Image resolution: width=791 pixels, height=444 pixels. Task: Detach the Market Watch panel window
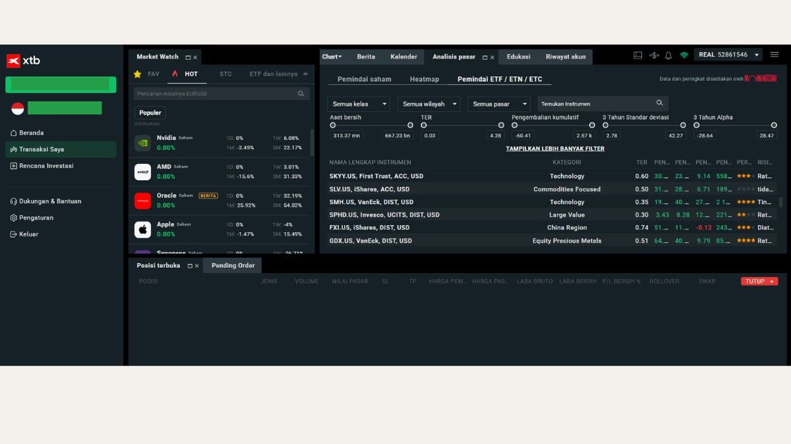tap(188, 58)
